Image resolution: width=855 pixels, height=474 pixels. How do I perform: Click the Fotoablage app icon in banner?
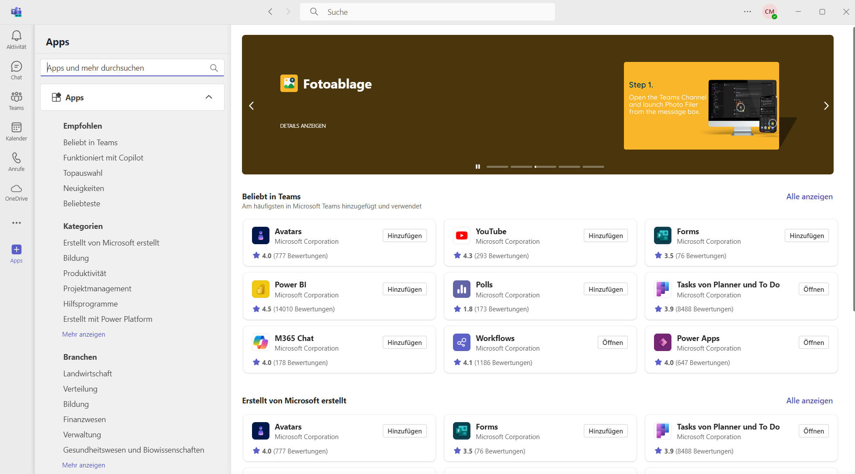[289, 83]
